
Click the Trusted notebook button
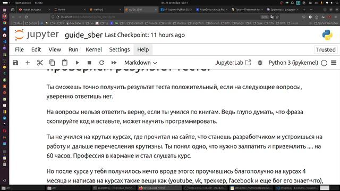pos(326,49)
